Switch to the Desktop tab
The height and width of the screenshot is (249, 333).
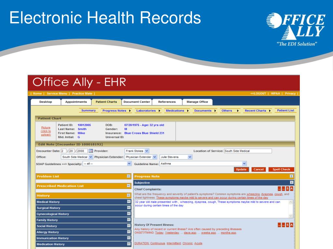[46, 102]
